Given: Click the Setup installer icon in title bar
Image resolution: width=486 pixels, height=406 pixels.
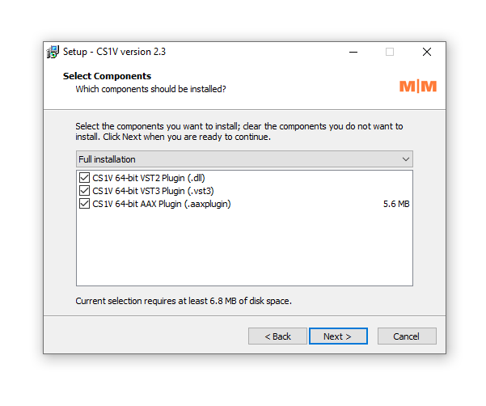Looking at the screenshot, I should (53, 52).
